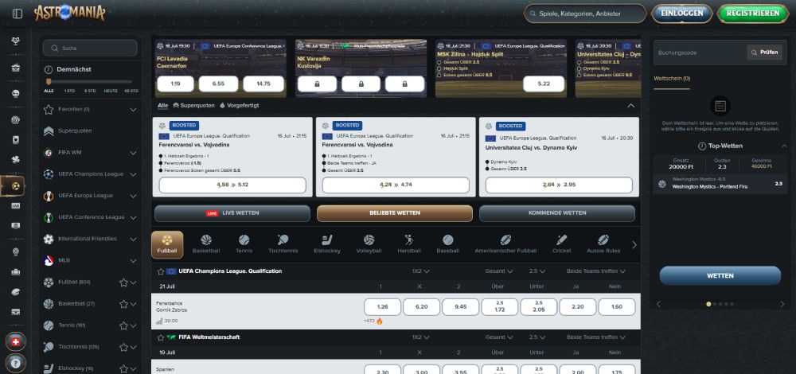Click the Prüfen booking code button
Viewport: 796px width, 374px height.
[764, 53]
